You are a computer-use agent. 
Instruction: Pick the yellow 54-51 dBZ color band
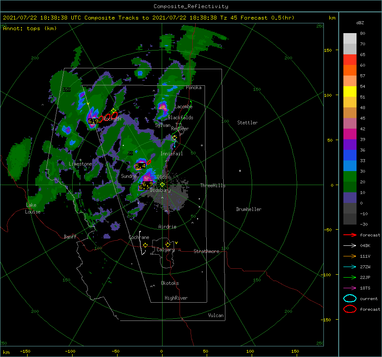coord(350,92)
